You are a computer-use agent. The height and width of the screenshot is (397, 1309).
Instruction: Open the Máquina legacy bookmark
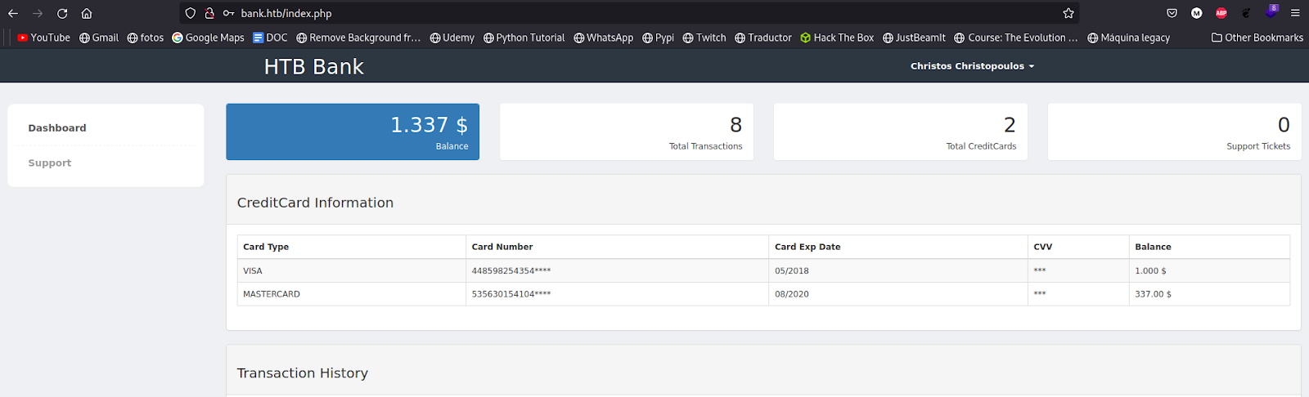point(1128,38)
